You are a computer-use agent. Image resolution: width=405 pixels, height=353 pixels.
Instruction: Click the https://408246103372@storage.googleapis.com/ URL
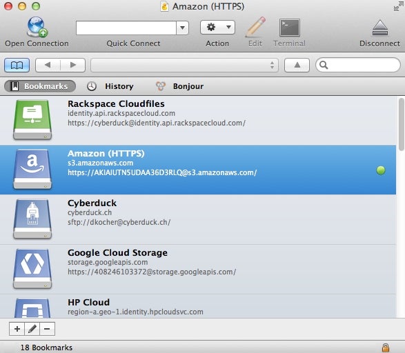point(152,272)
